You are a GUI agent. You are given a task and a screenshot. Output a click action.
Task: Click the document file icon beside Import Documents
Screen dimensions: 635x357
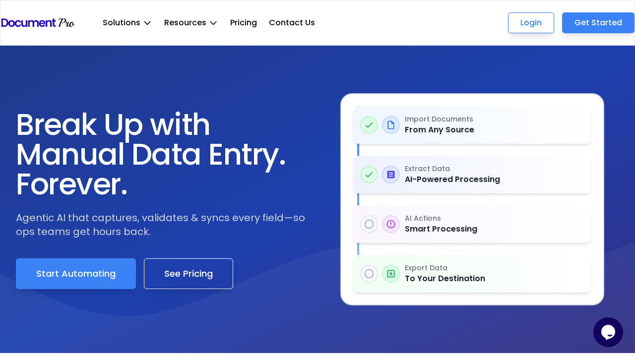[x=390, y=125]
